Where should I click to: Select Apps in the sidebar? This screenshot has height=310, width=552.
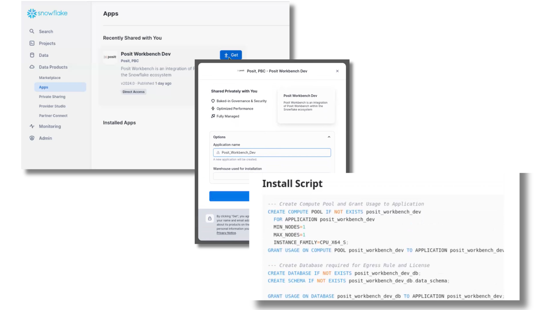(x=60, y=87)
